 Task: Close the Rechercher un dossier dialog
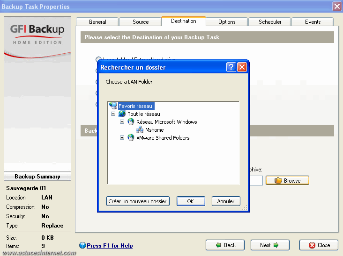pos(242,67)
